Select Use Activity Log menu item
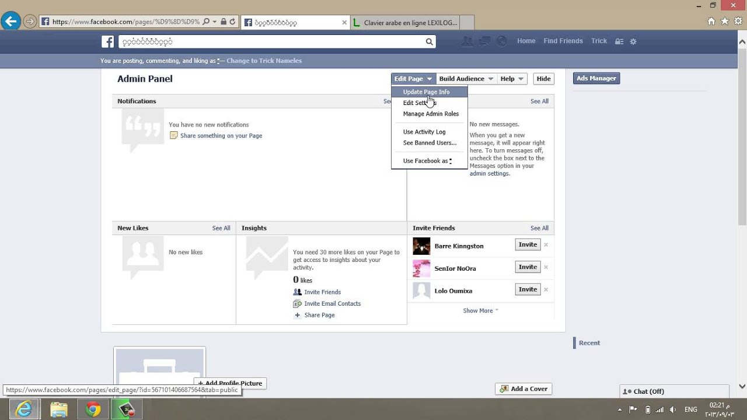The width and height of the screenshot is (747, 420). [x=430, y=132]
